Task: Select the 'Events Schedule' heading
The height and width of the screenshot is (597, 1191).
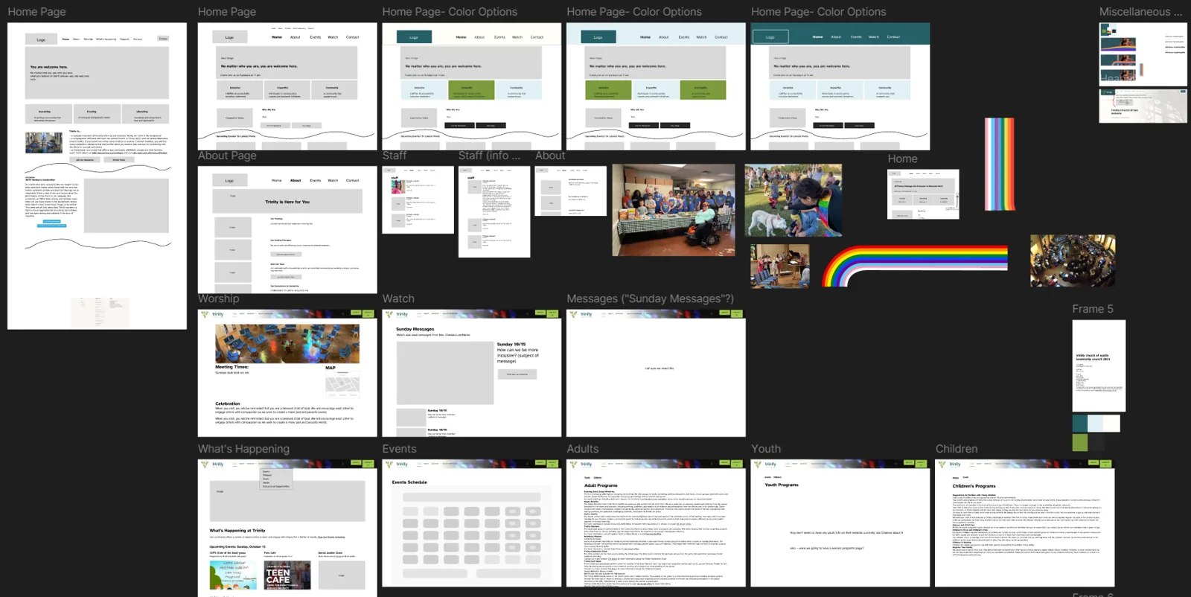Action: (x=409, y=482)
